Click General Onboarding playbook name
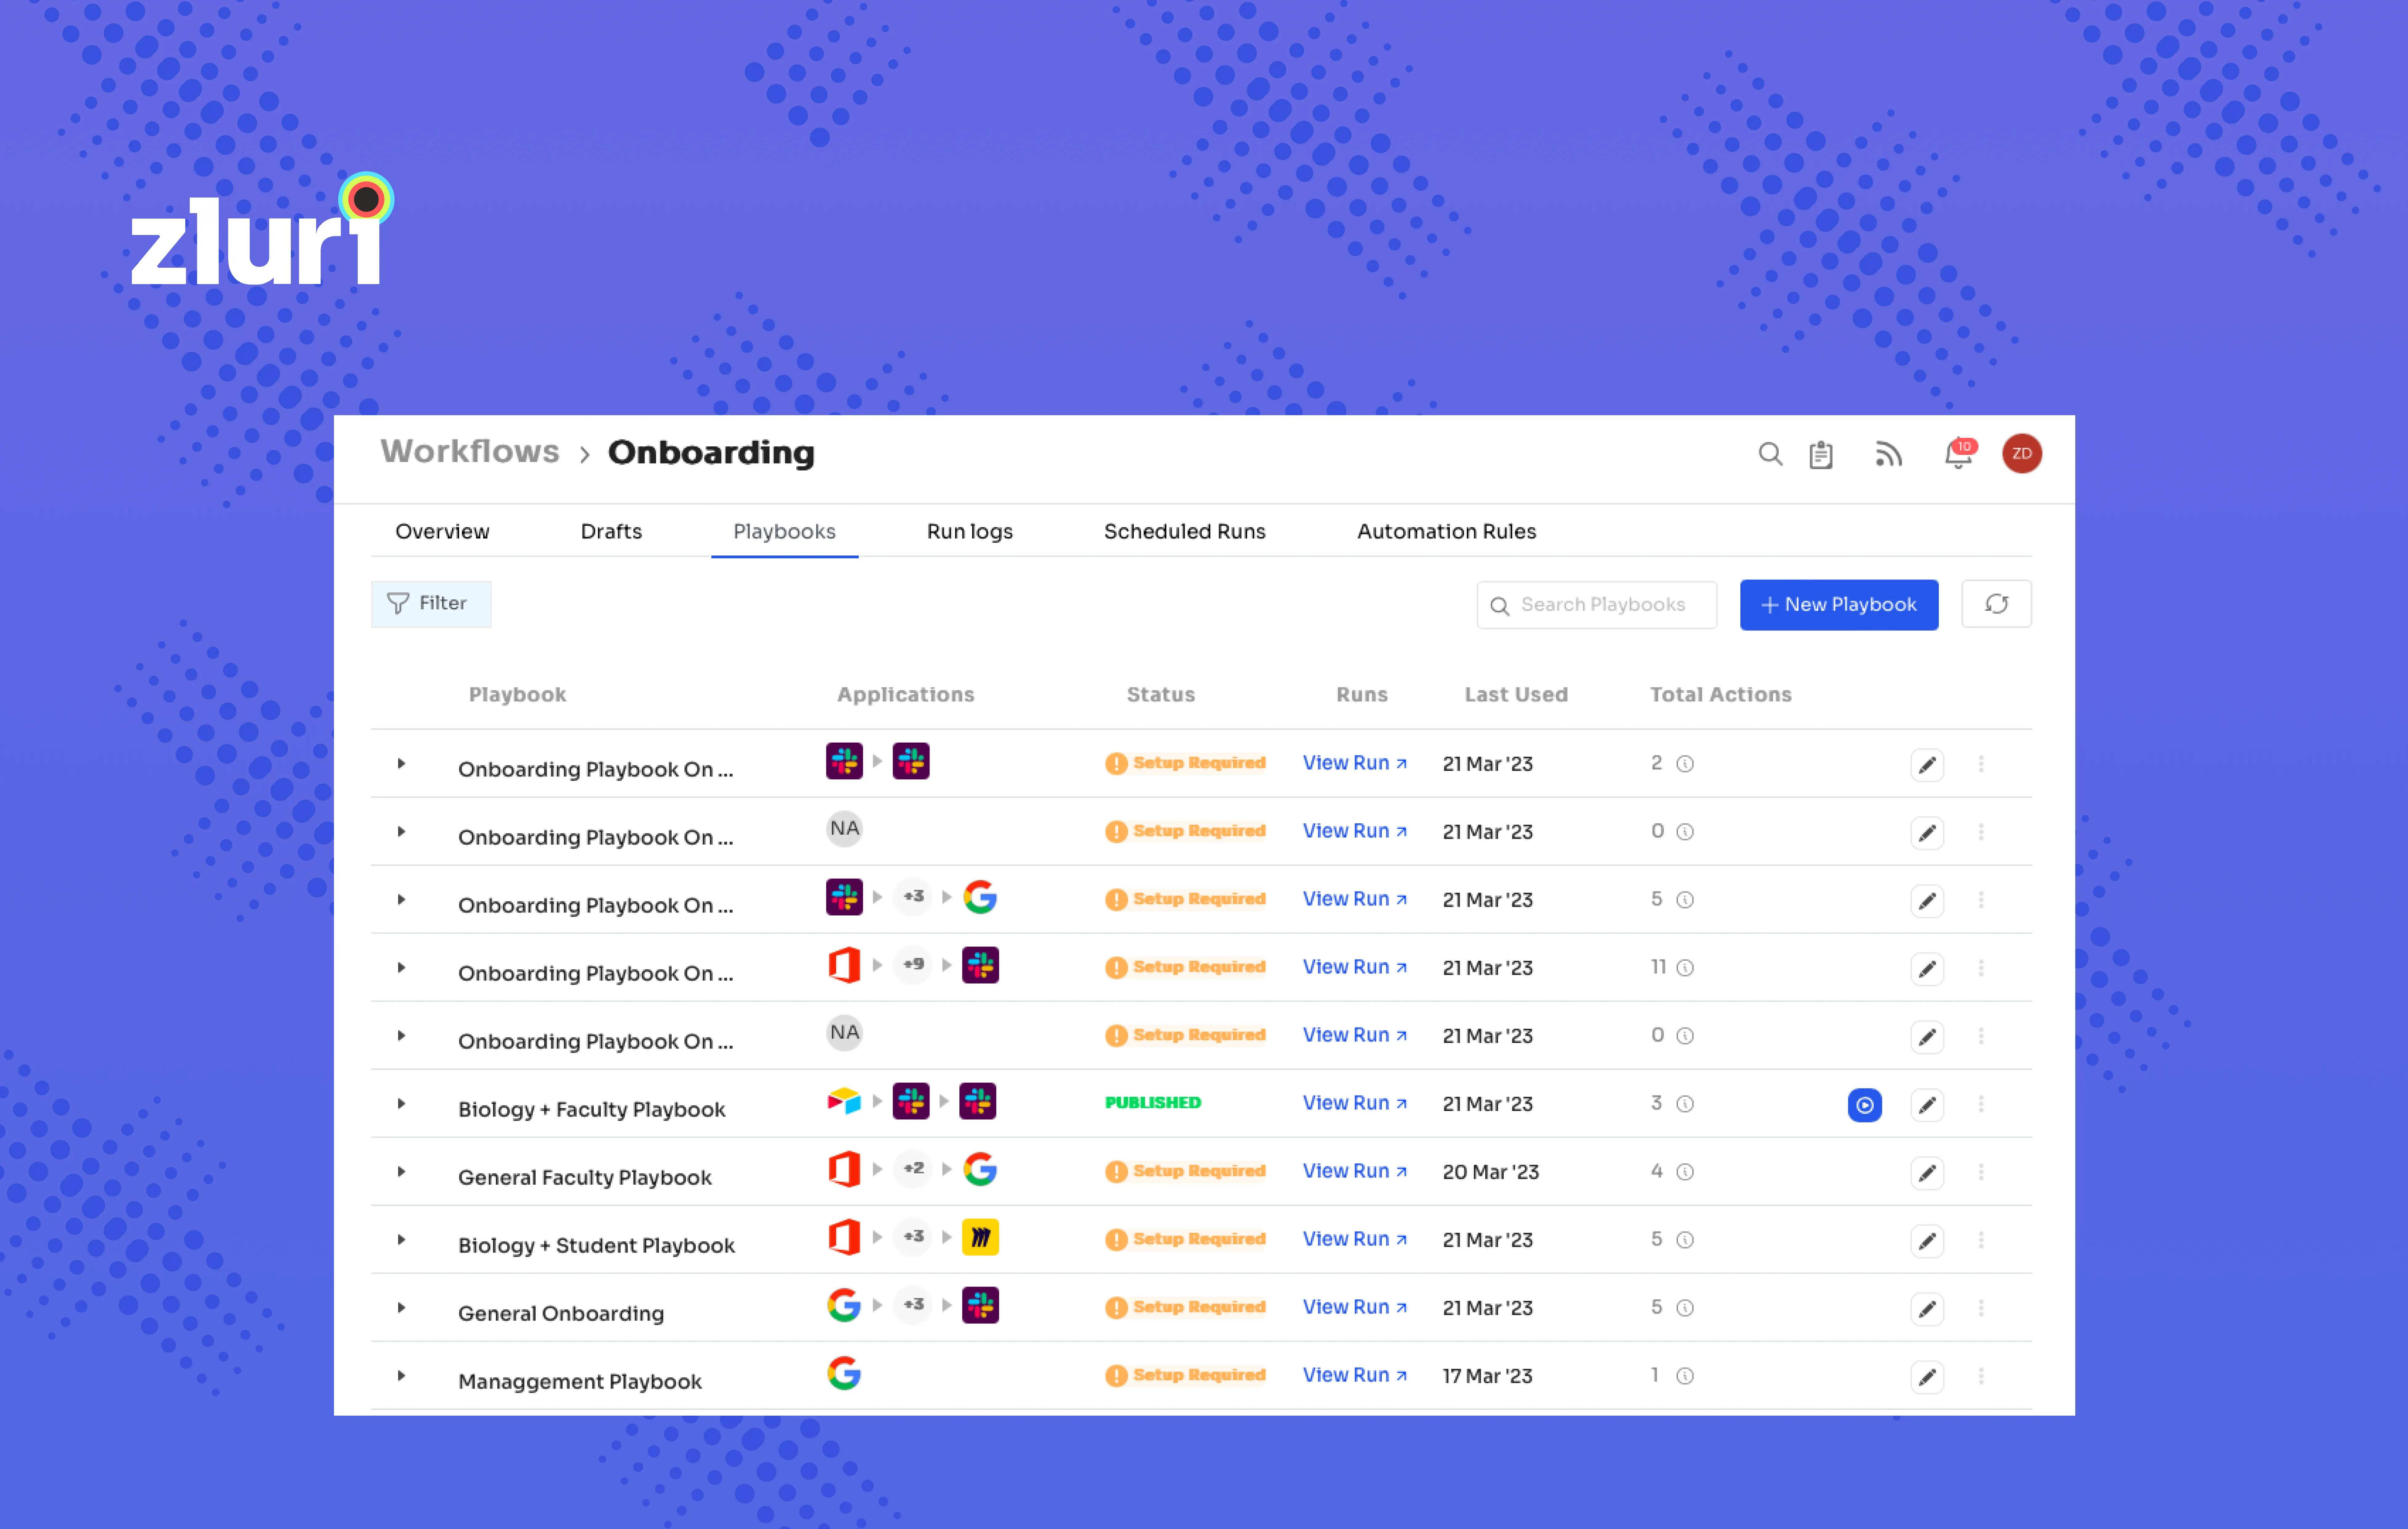The height and width of the screenshot is (1529, 2408). pyautogui.click(x=561, y=1314)
